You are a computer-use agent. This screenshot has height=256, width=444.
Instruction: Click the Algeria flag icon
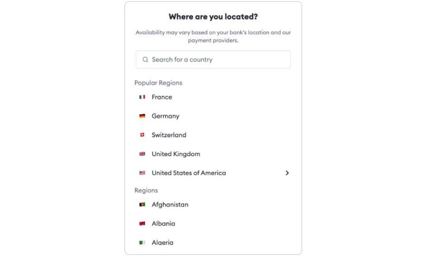[142, 242]
